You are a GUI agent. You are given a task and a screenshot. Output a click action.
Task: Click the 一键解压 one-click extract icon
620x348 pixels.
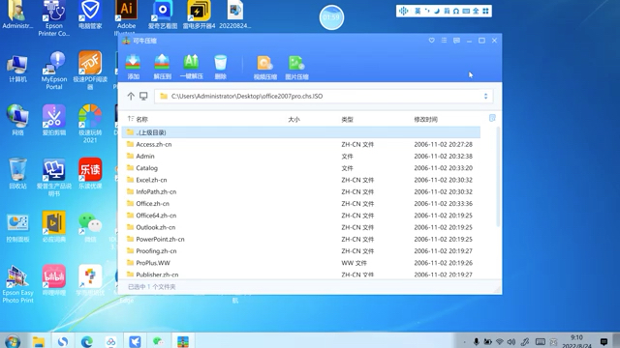[x=192, y=67]
